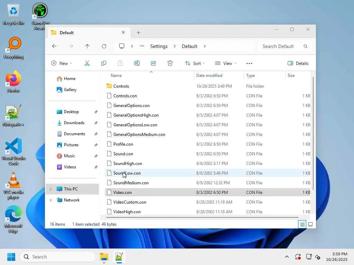Click the search magnifier icon in Explorer
The width and height of the screenshot is (354, 265).
(306, 46)
